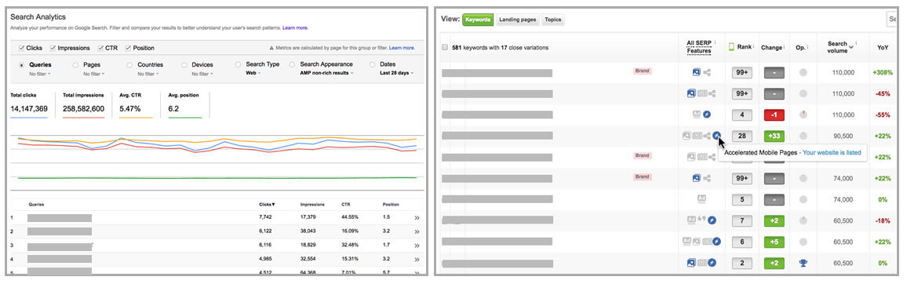The image size is (907, 284).
Task: Click the 44.55% CTR value
Action: [x=349, y=217]
